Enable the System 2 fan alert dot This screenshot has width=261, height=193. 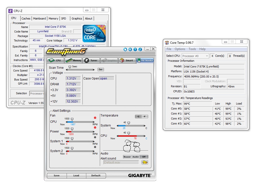pos(95,147)
